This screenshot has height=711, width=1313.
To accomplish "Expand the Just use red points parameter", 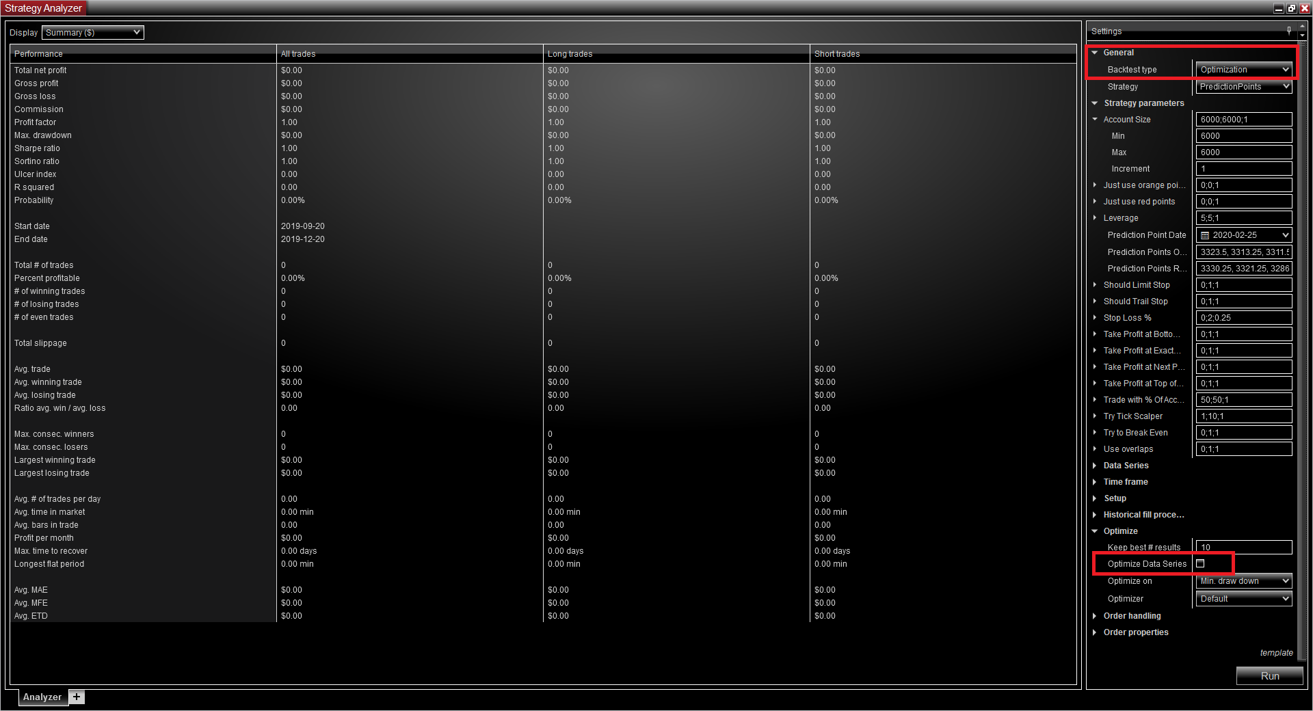I will (x=1095, y=202).
